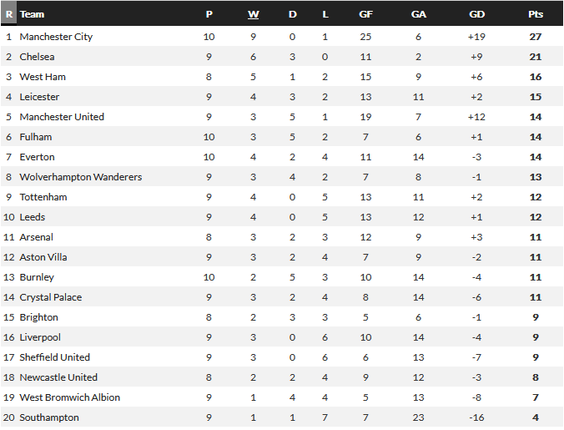Sort by P played column header
564x430 pixels.
(x=209, y=14)
